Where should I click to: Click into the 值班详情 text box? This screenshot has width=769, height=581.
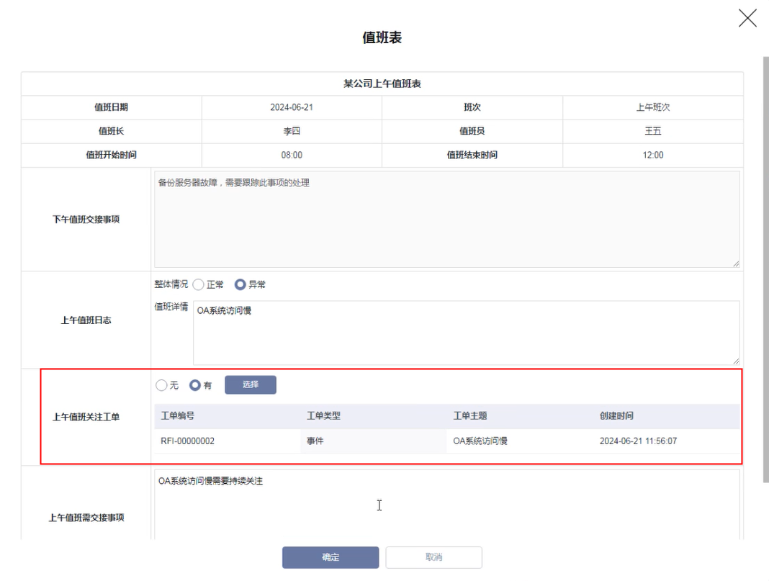pyautogui.click(x=465, y=333)
